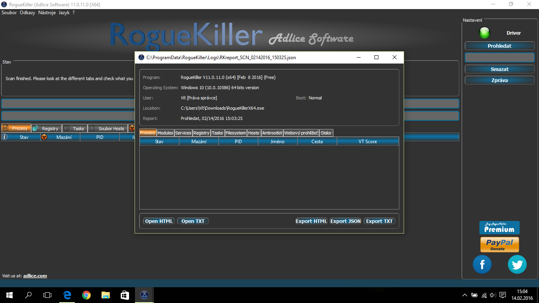Click the Export TXT button
The image size is (539, 303).
(x=380, y=221)
